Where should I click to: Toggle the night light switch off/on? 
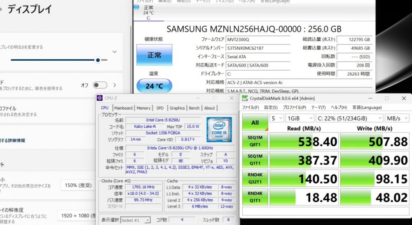pyautogui.click(x=100, y=85)
